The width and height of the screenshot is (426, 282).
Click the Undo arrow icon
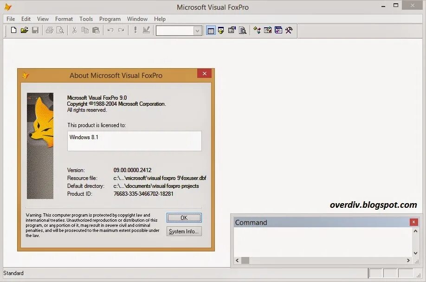click(110, 30)
